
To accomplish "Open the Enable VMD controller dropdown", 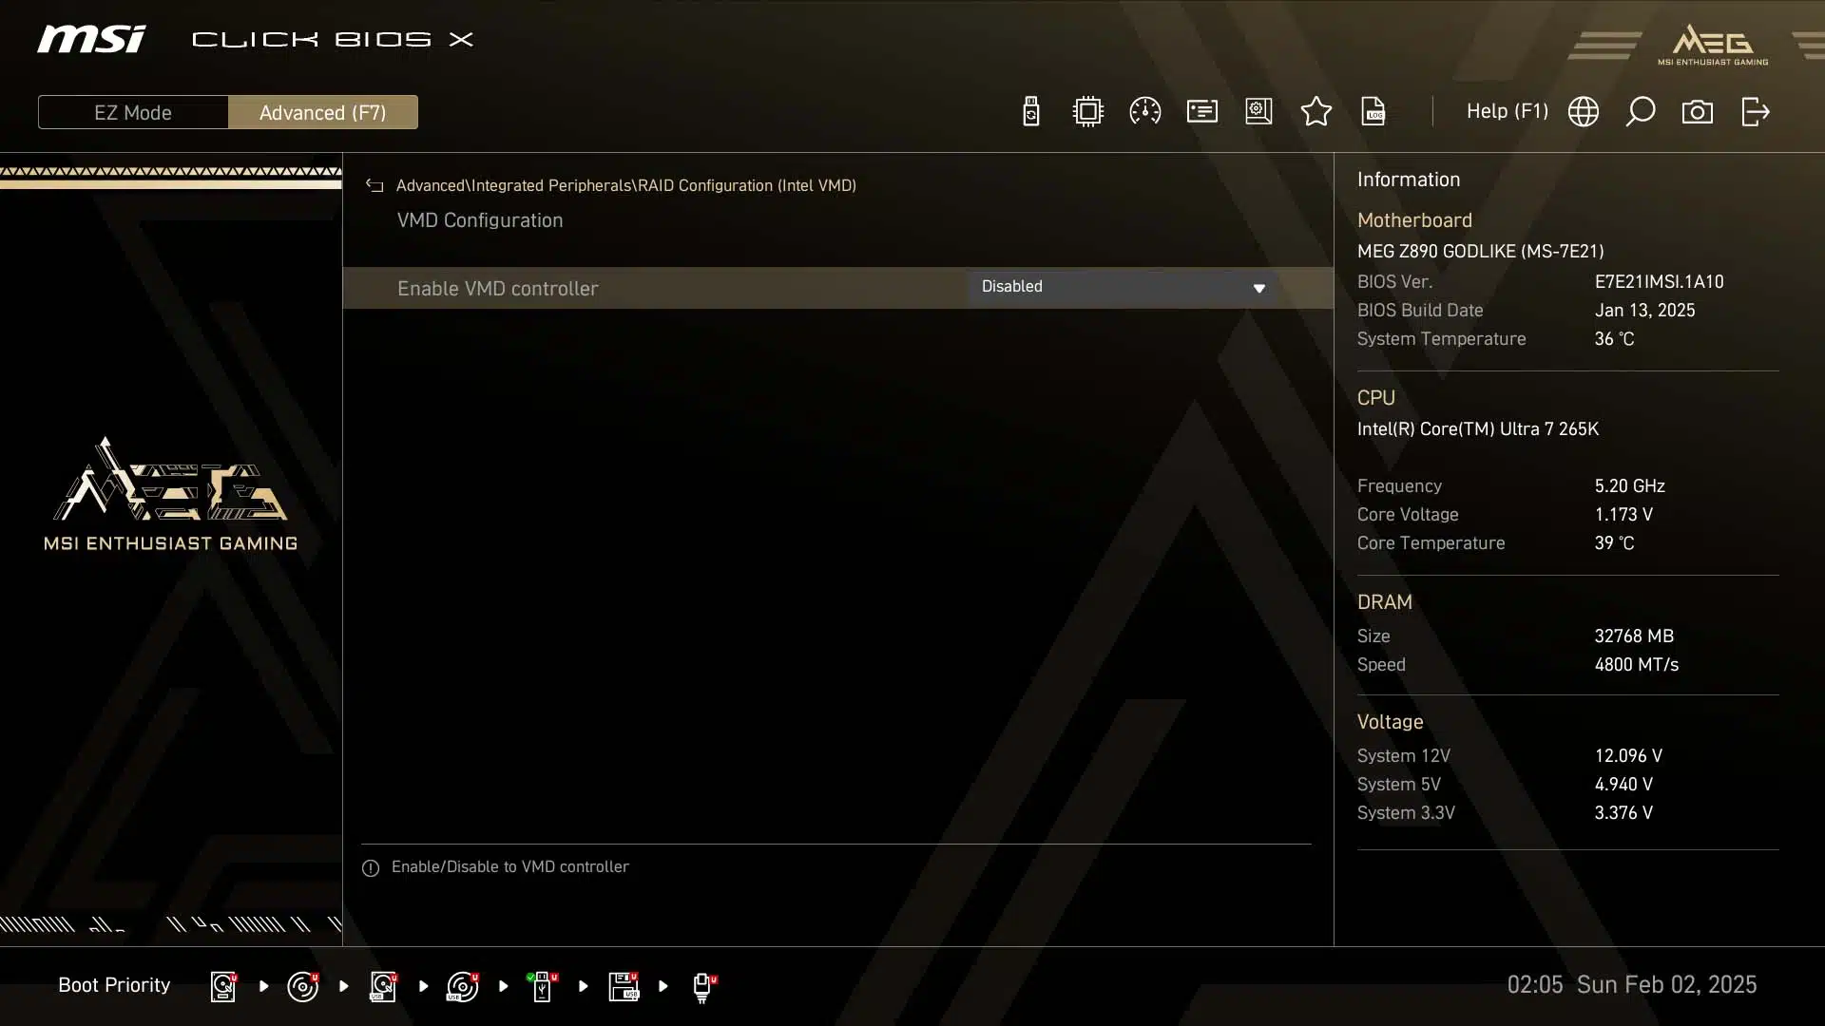I will (x=1123, y=287).
